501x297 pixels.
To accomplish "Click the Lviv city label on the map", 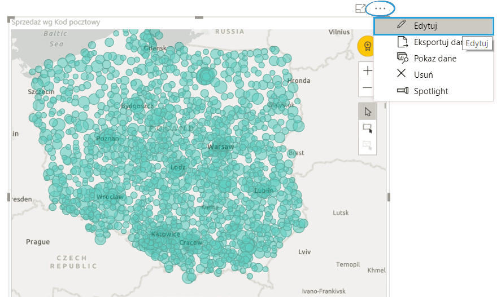I will [x=304, y=251].
